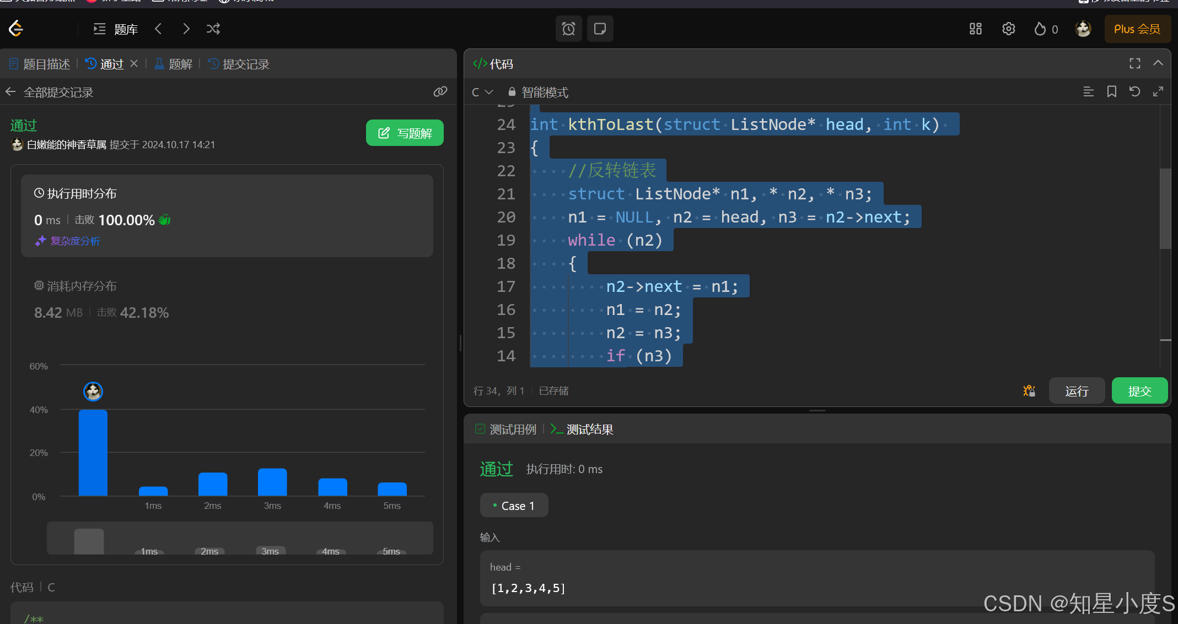
Task: Expand the code editor diagonal arrows
Action: tap(1158, 92)
